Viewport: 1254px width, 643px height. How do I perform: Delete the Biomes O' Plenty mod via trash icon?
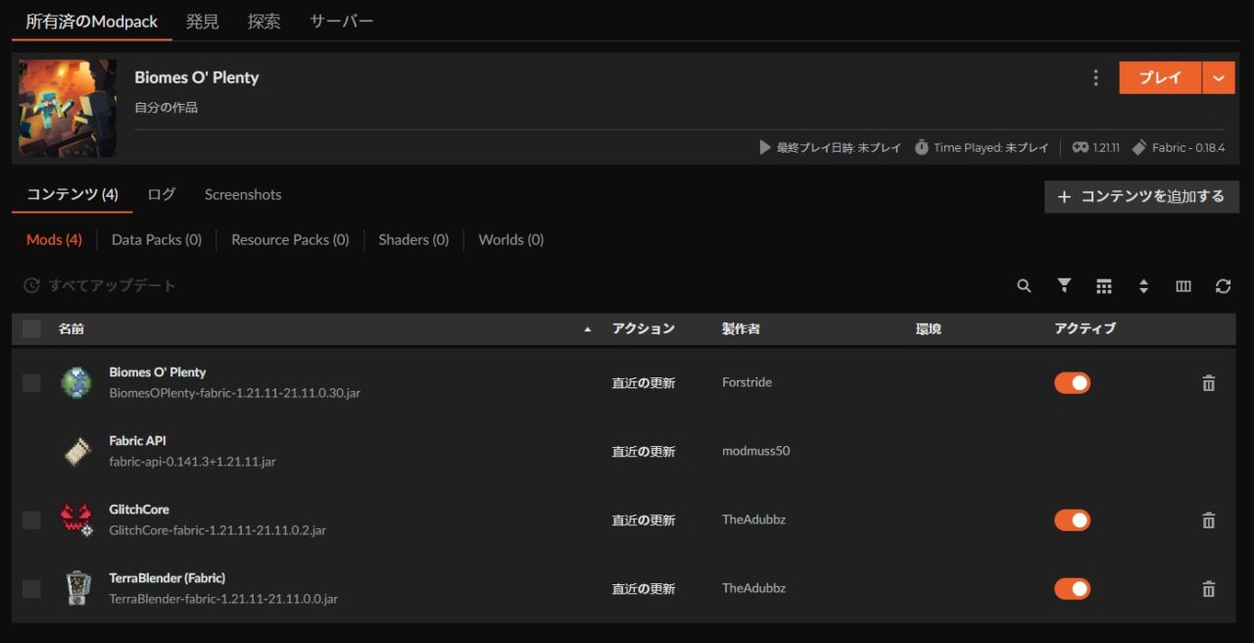tap(1208, 383)
